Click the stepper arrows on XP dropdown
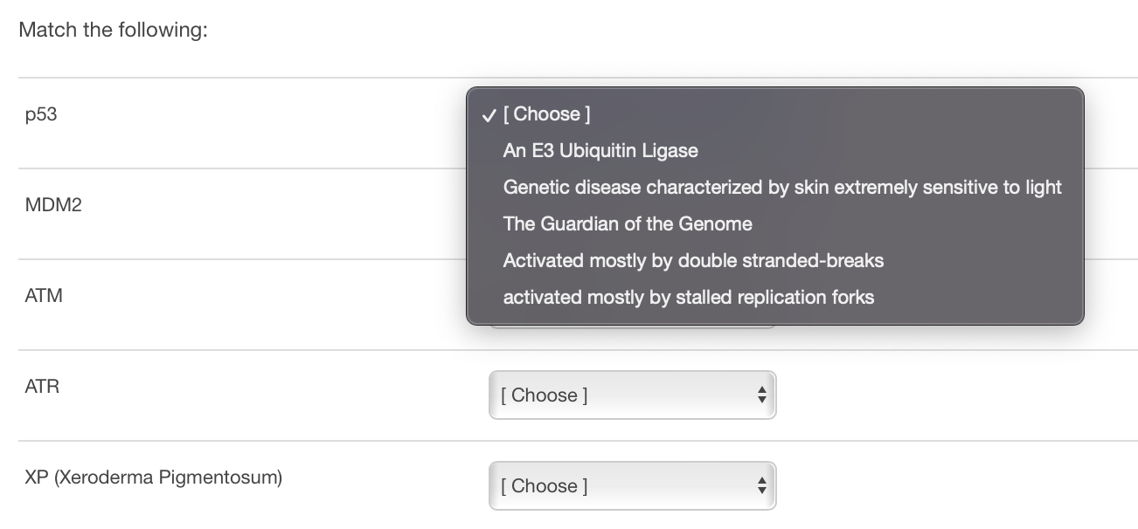 (764, 485)
